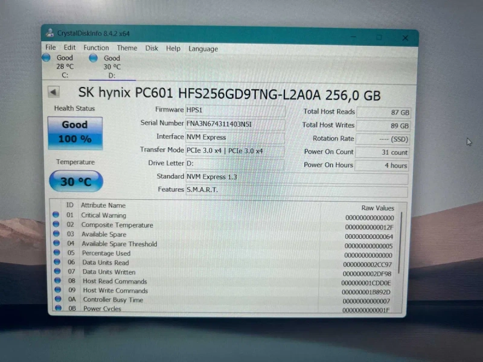This screenshot has height=362, width=483.
Task: Click the Drive Letter field D:
Action: pyautogui.click(x=235, y=164)
